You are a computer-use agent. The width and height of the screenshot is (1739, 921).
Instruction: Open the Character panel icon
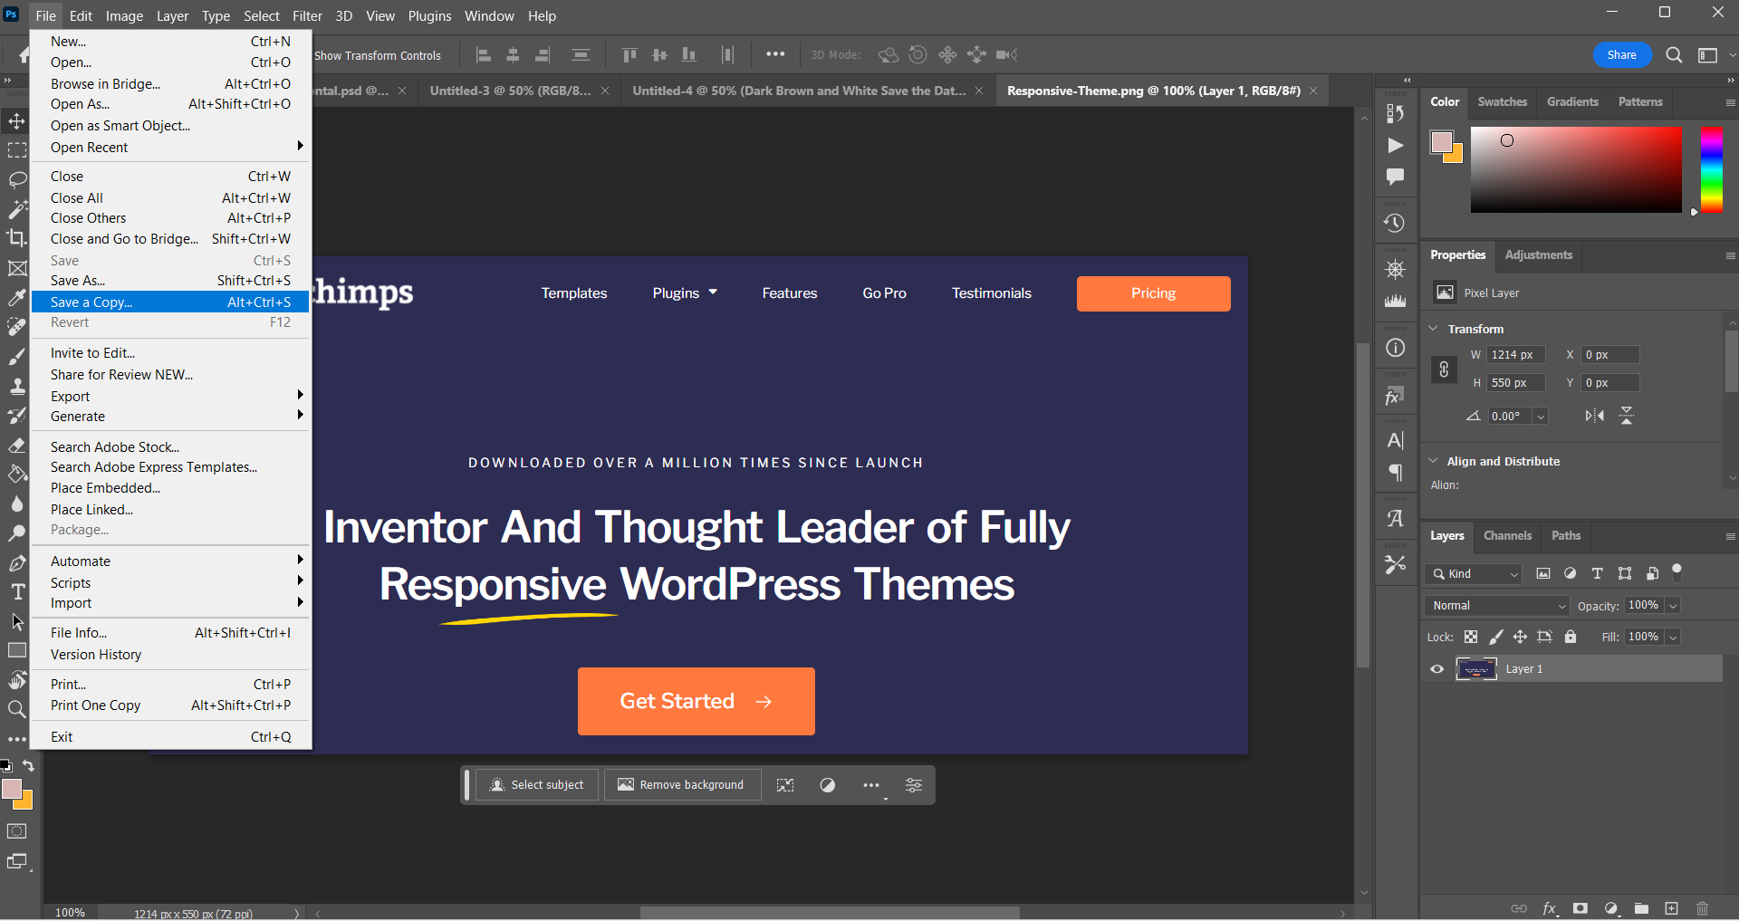click(x=1395, y=441)
